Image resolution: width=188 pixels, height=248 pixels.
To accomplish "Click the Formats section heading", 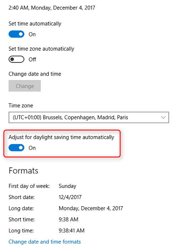I will point(23,171).
